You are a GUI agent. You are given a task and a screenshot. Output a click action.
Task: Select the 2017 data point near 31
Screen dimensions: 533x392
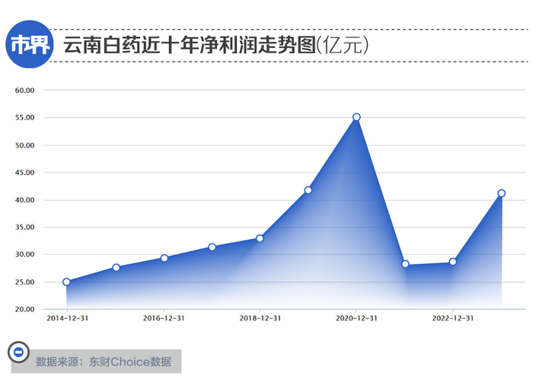click(212, 247)
